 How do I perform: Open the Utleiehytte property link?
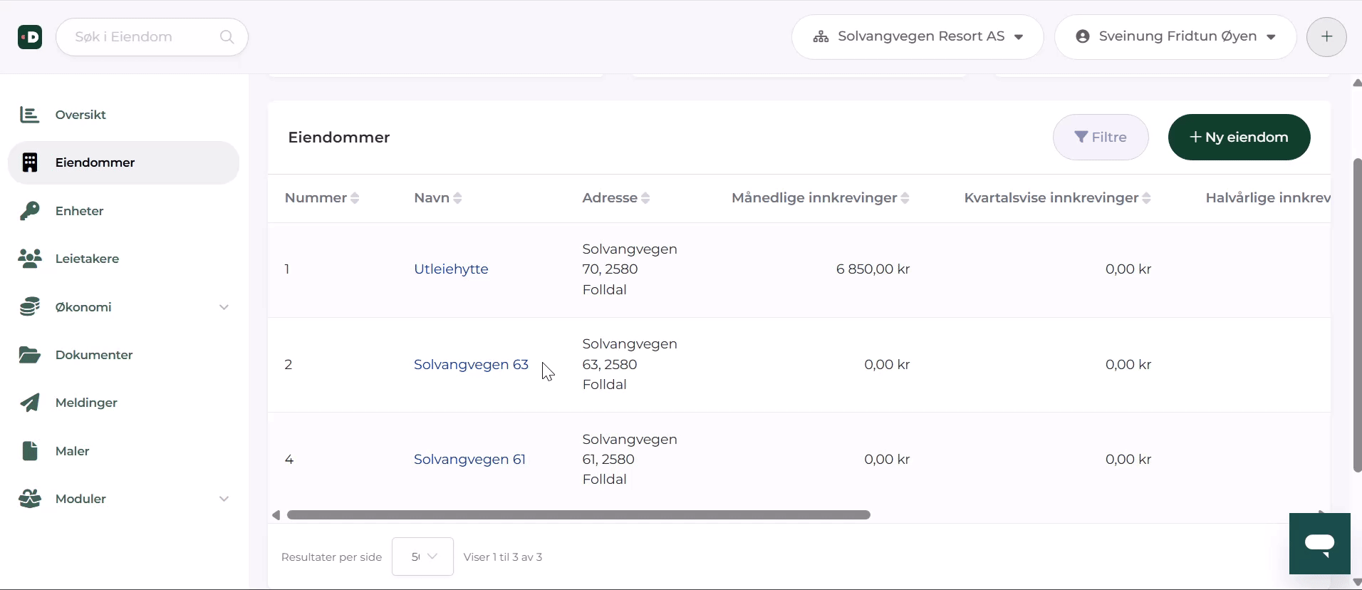[x=451, y=269]
